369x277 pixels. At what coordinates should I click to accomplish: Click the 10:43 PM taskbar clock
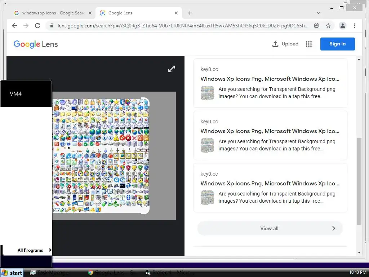point(358,272)
